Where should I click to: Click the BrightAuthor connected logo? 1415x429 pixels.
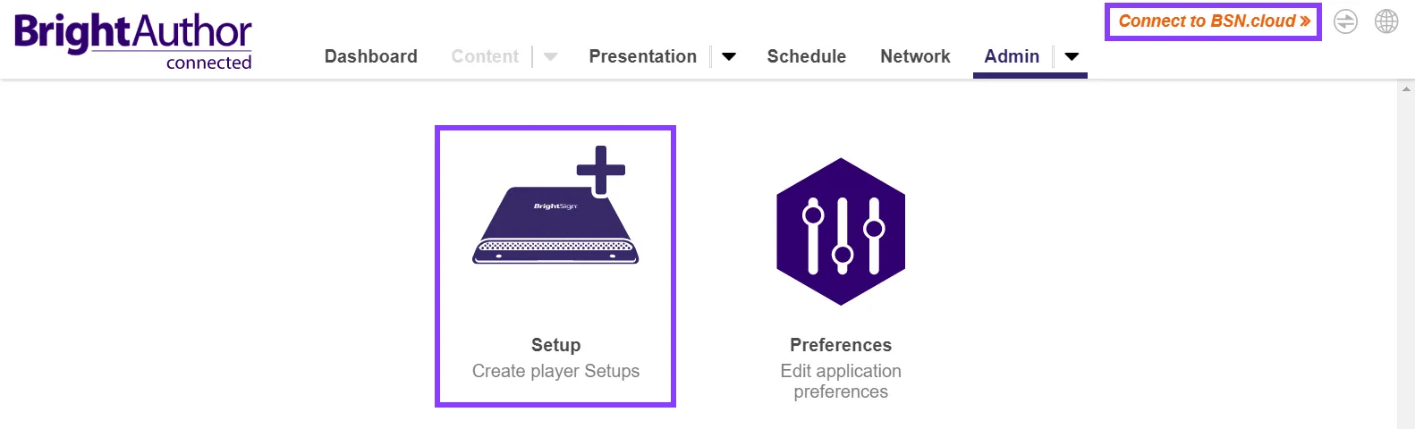133,40
